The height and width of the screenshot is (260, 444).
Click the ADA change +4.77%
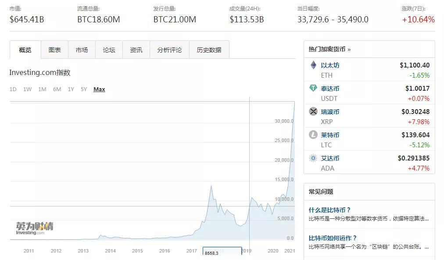tap(419, 168)
